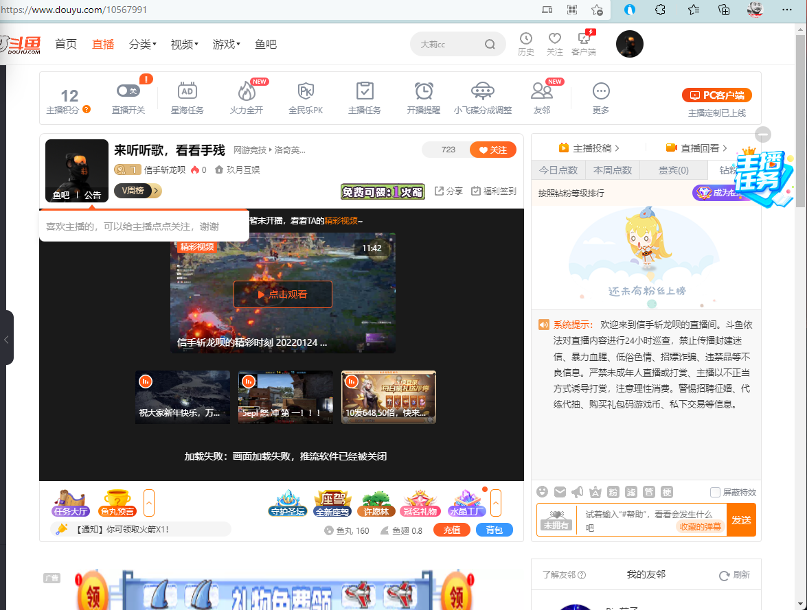The image size is (807, 610).
Task: Open the 更多 ellipsis icon
Action: [601, 91]
